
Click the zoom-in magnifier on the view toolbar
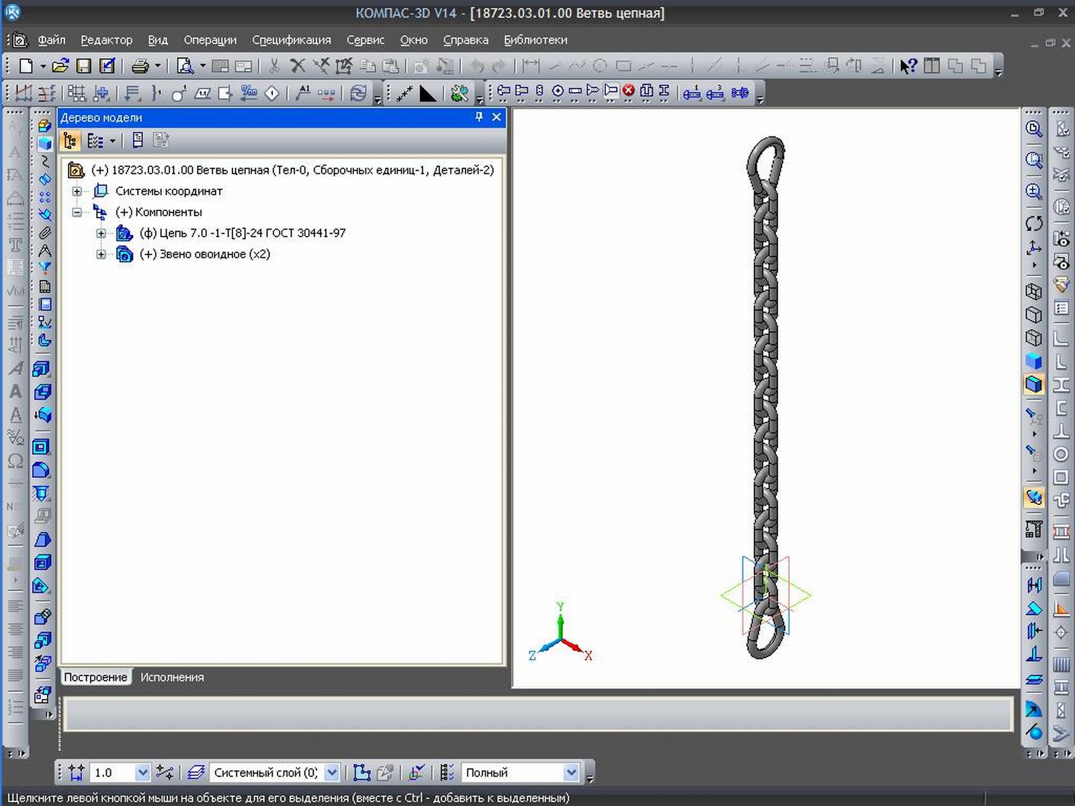tap(1034, 191)
